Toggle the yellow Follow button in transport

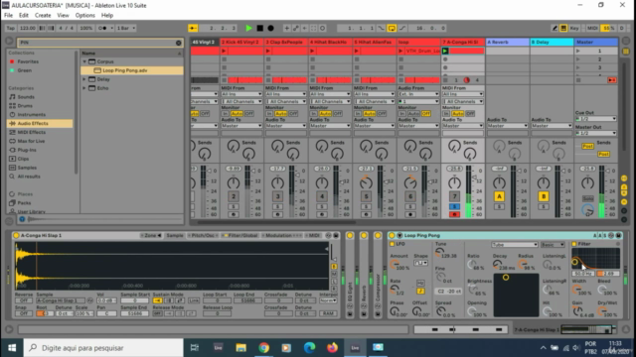[x=193, y=28]
